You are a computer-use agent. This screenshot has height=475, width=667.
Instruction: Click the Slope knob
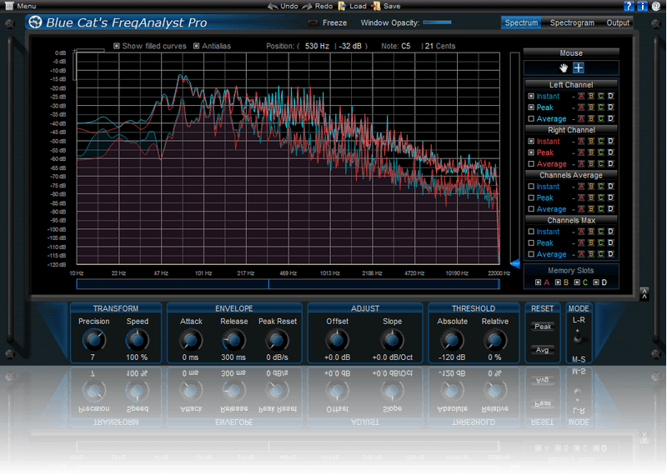pyautogui.click(x=392, y=340)
